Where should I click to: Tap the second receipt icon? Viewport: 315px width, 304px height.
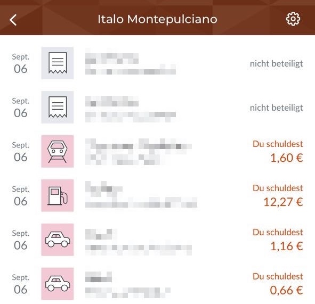point(58,107)
